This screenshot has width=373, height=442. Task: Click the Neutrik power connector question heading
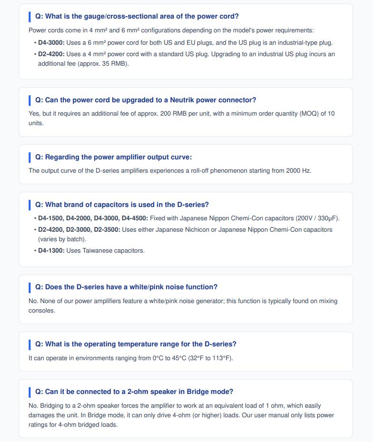click(x=146, y=100)
